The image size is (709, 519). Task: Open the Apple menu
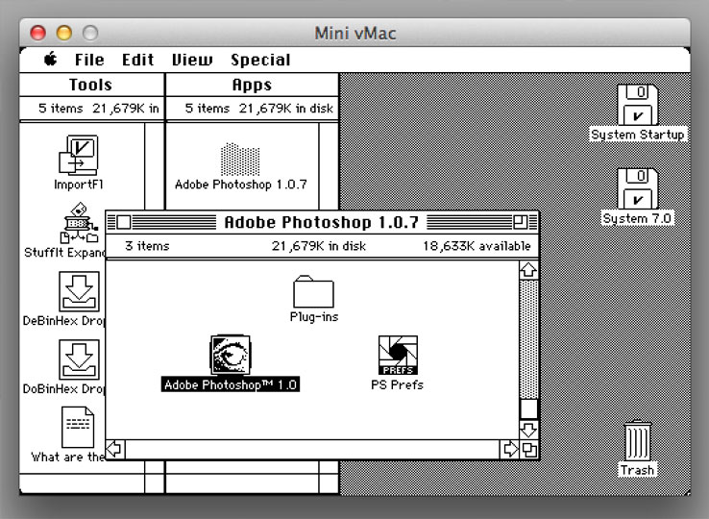pyautogui.click(x=51, y=60)
